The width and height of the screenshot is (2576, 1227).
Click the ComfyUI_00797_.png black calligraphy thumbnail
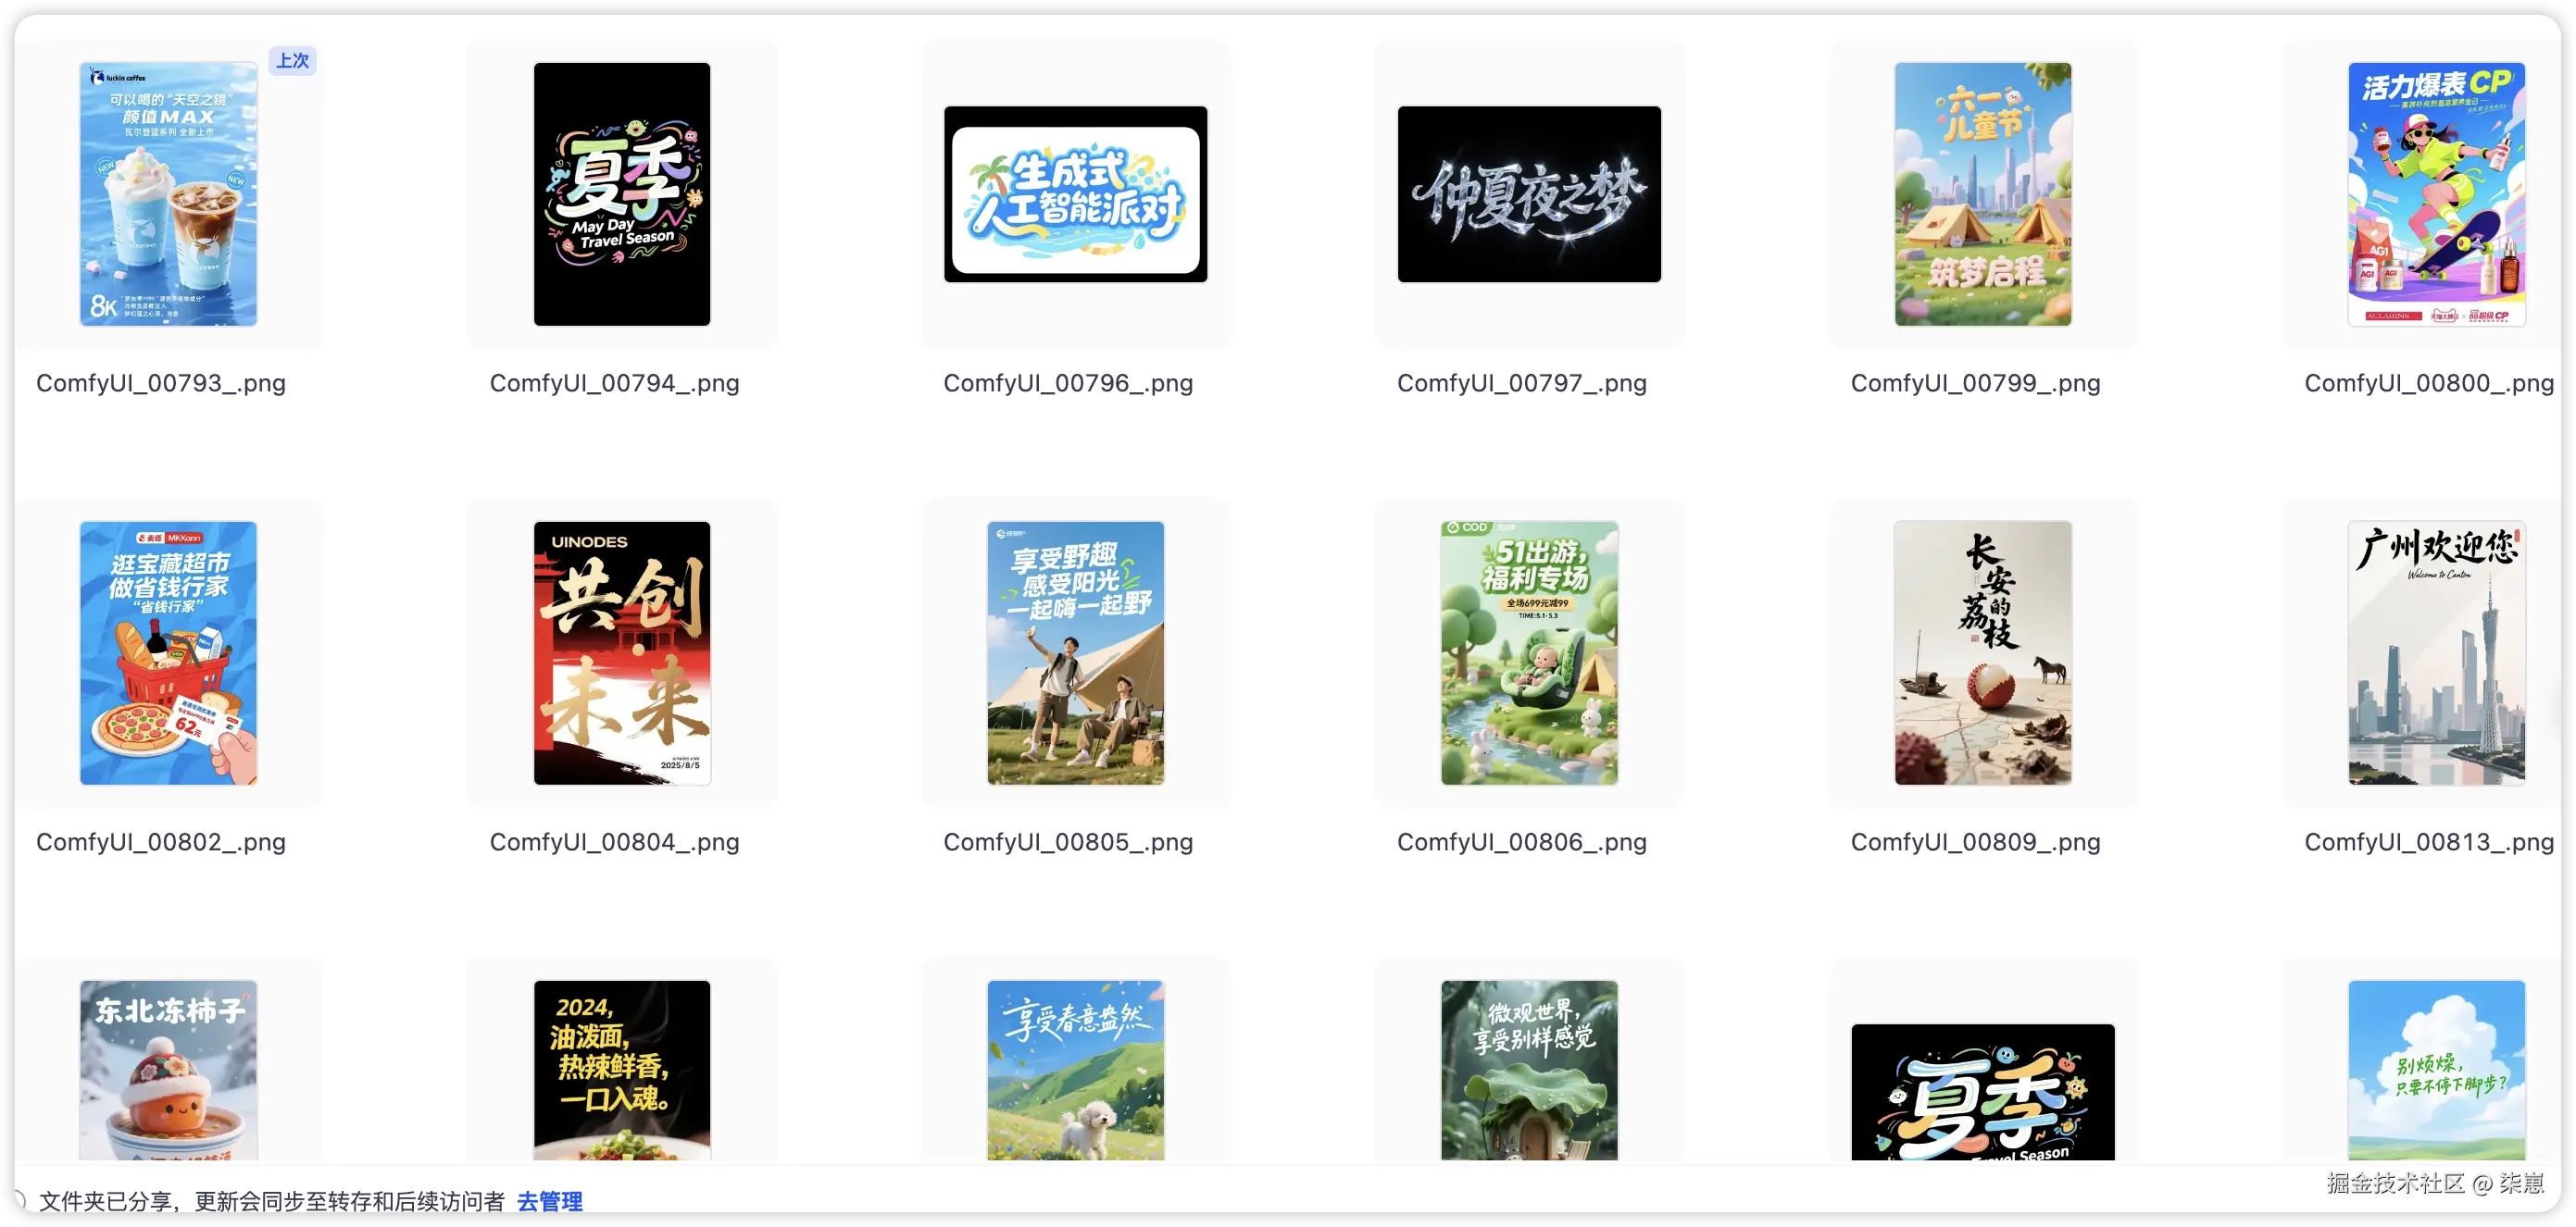(x=1528, y=193)
